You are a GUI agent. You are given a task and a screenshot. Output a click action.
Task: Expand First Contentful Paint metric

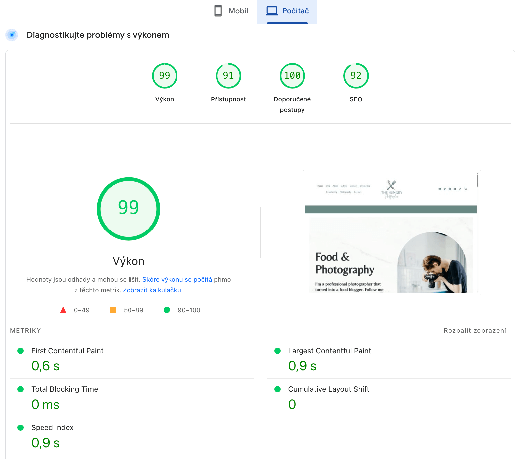(67, 351)
